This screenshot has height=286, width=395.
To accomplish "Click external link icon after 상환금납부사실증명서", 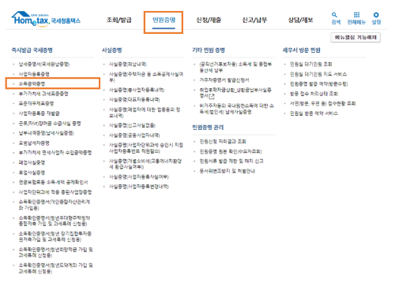I will point(212,96).
